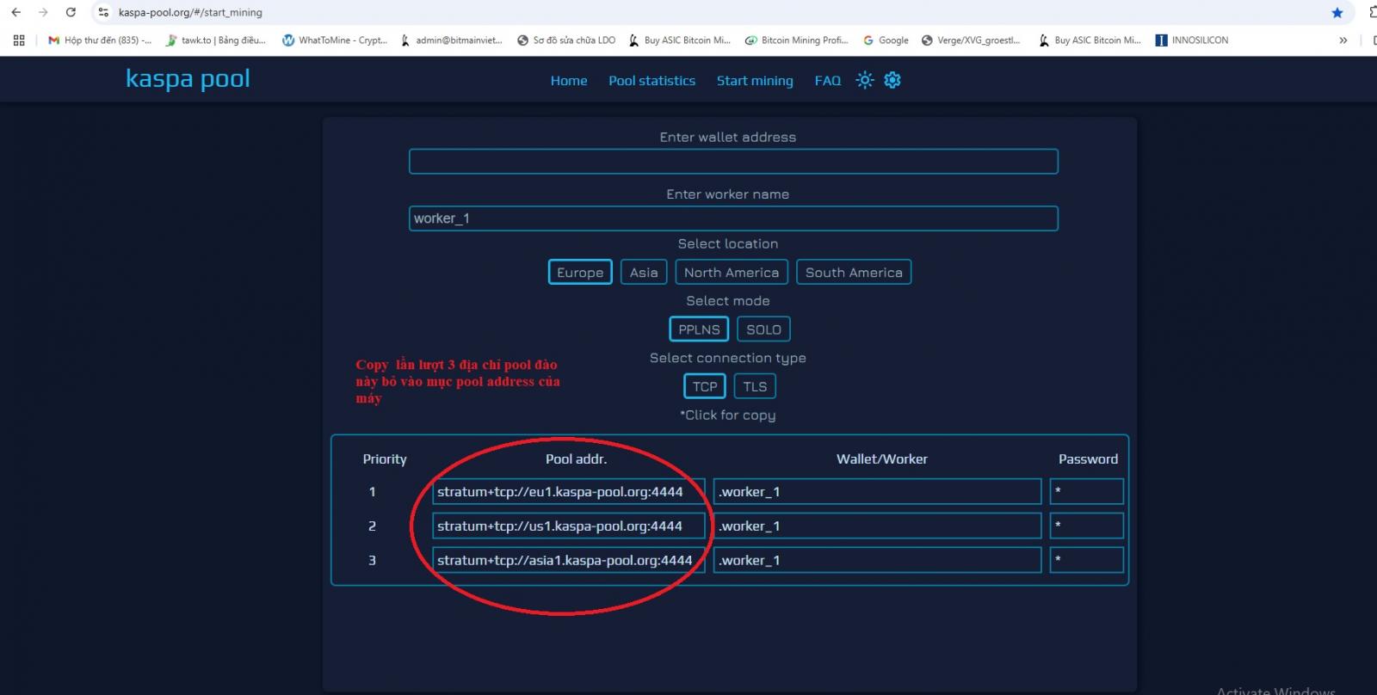Open the Bitcoin Mining Profi bookmark
Screen dimensions: 1377x695
(x=797, y=40)
